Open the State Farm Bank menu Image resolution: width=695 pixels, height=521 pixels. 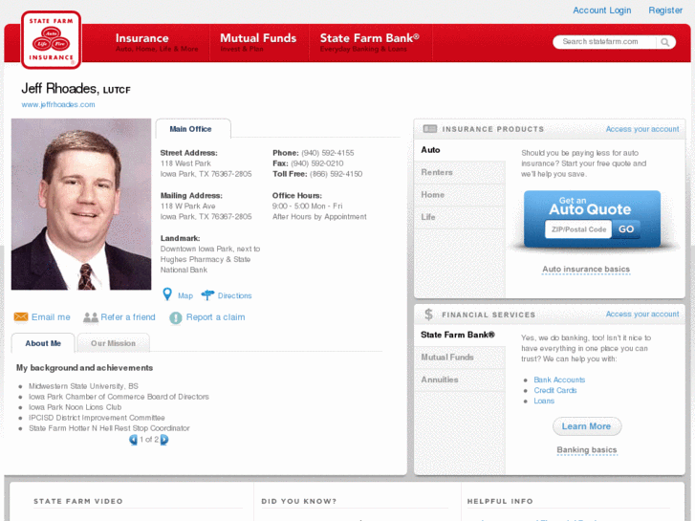370,42
